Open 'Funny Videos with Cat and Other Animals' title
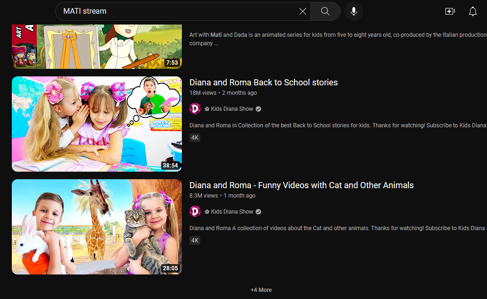Screen dimensions: 487x299 [x=301, y=185]
